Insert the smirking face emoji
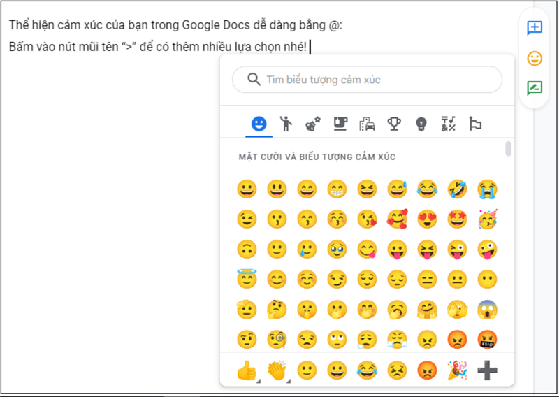This screenshot has width=559, height=397. [x=337, y=280]
